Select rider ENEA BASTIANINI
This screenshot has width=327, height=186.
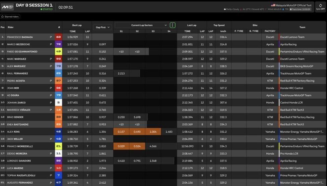pyautogui.click(x=18, y=124)
